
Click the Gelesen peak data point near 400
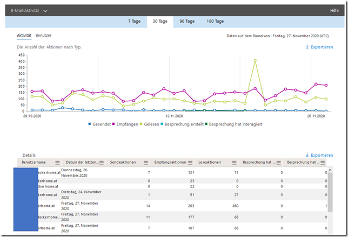(x=255, y=60)
